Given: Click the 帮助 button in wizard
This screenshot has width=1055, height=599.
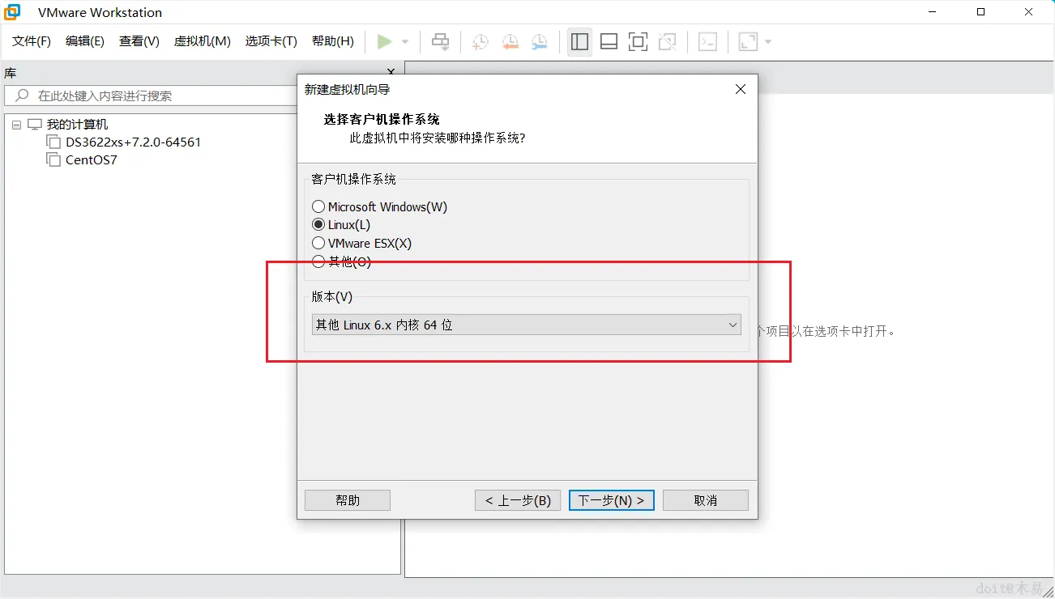Looking at the screenshot, I should 348,500.
